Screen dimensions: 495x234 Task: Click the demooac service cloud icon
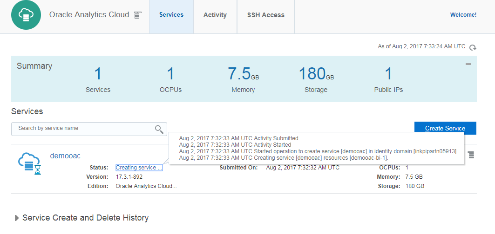[x=29, y=162]
